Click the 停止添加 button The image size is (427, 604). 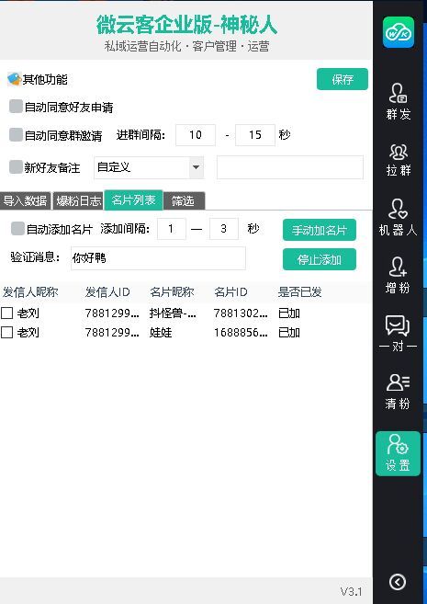320,259
